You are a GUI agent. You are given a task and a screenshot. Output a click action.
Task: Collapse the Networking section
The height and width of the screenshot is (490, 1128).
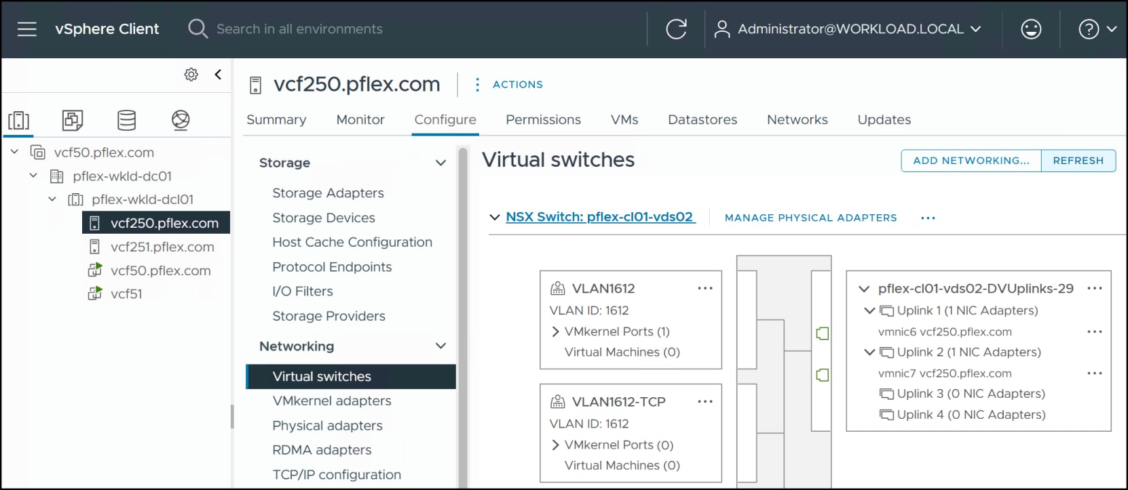(440, 346)
